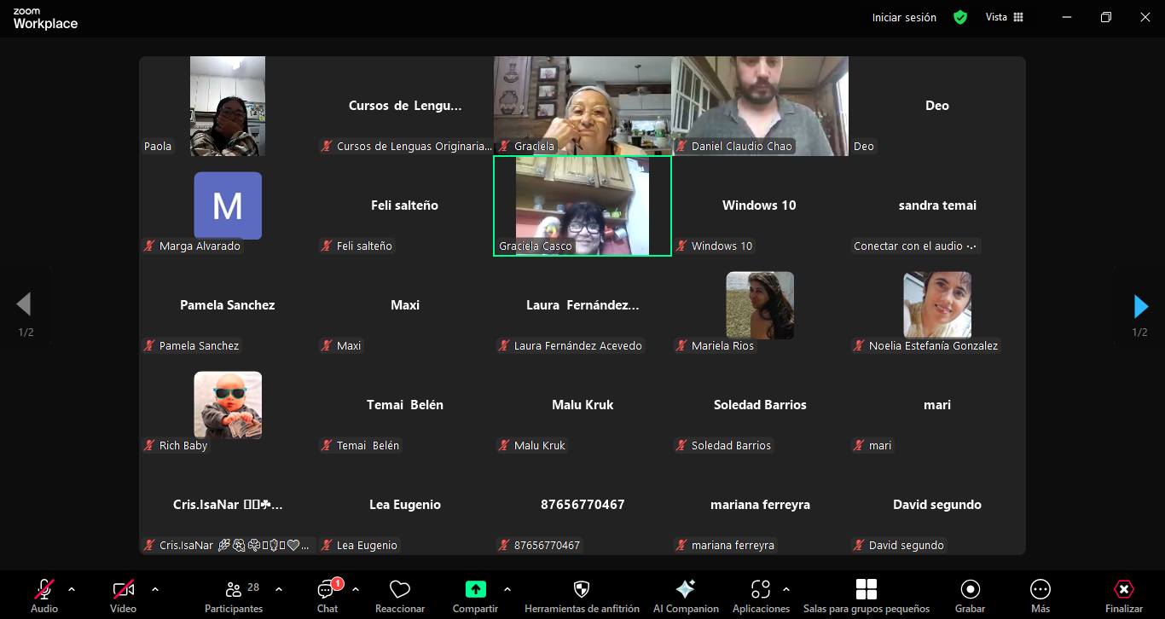Click the green Compartir share screen icon

[475, 589]
